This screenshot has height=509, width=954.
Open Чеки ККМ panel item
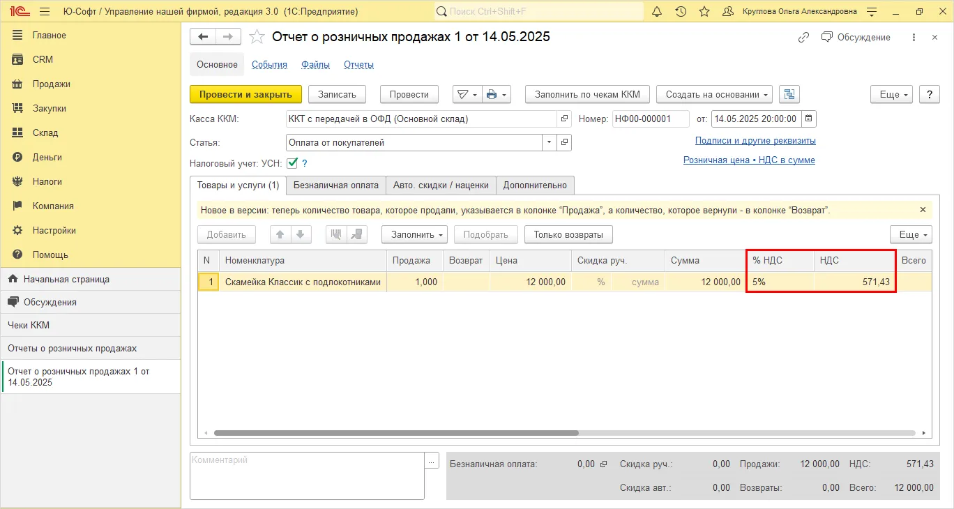tap(91, 325)
